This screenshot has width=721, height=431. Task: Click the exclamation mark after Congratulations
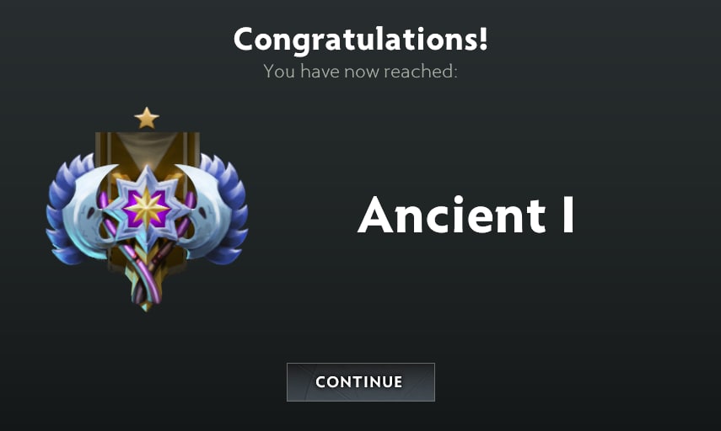pyautogui.click(x=482, y=39)
